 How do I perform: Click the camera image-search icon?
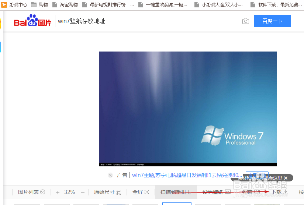coord(246,21)
